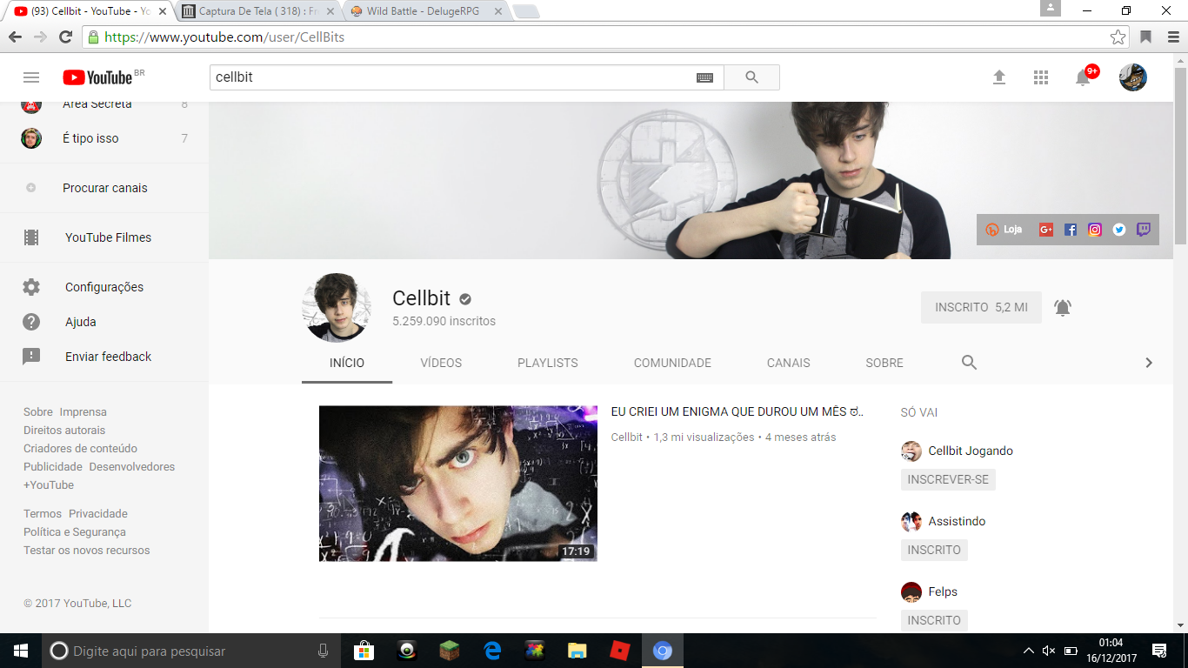
Task: Click the taskbar search box
Action: point(191,651)
